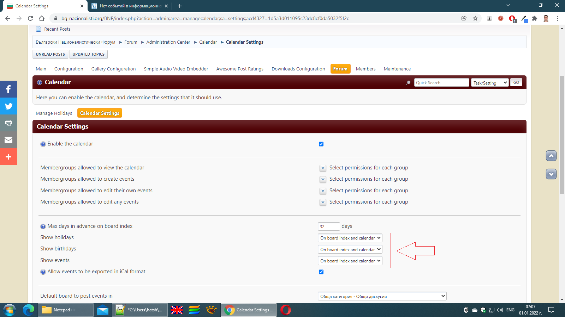The image size is (565, 317).
Task: Open Default board to post events dropdown
Action: (x=382, y=296)
